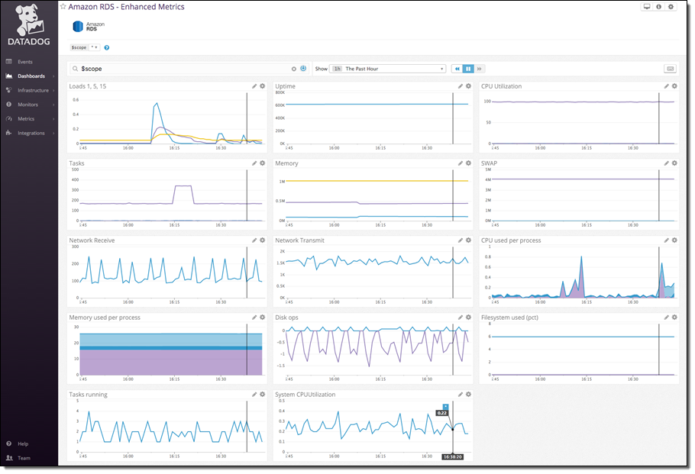Click into the $scope search field
695x474 pixels.
click(183, 69)
